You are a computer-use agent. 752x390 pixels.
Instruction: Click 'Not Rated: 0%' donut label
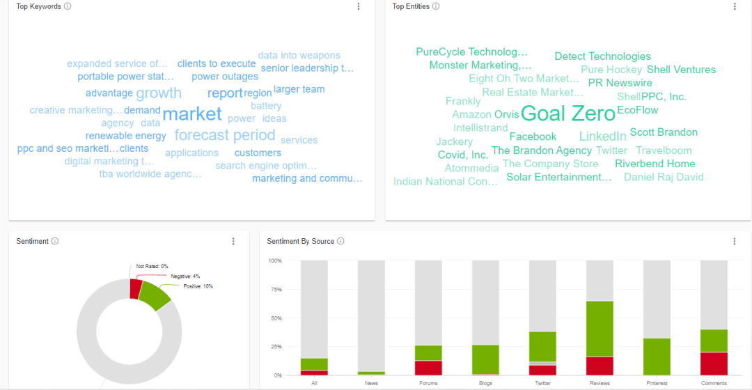click(152, 266)
